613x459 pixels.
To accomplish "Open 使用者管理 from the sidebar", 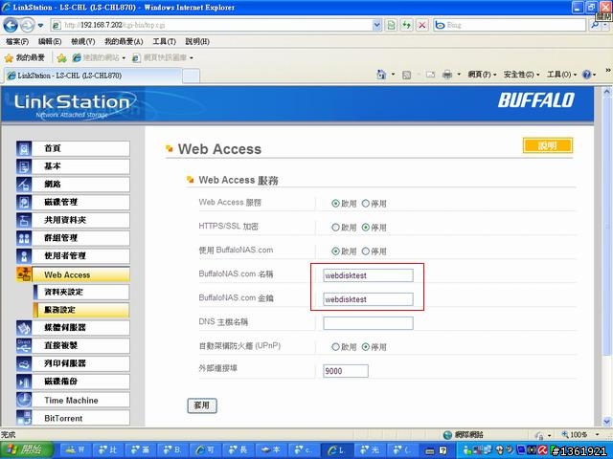I will [73, 256].
